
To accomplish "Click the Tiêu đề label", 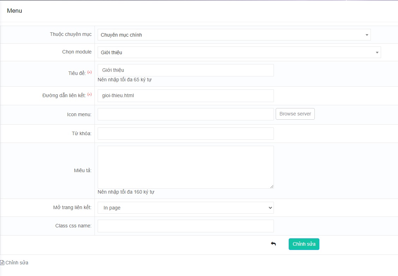I will pyautogui.click(x=76, y=73).
